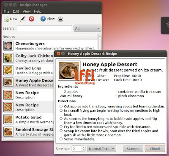Open the View menu
Screen dimensions: 169x156
[27, 11]
